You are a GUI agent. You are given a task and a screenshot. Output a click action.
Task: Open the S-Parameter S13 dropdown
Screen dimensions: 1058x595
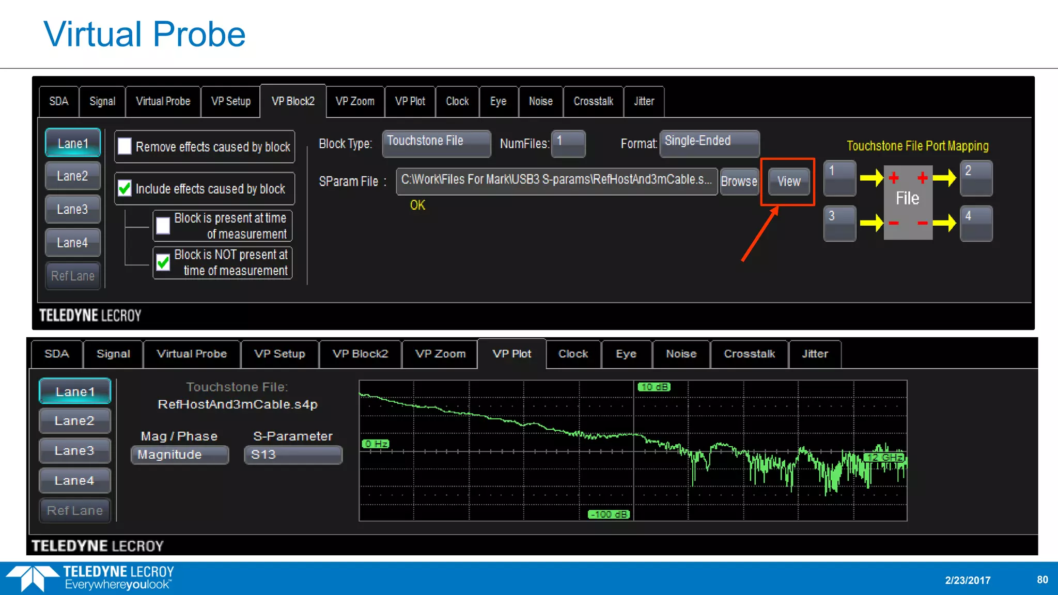293,455
